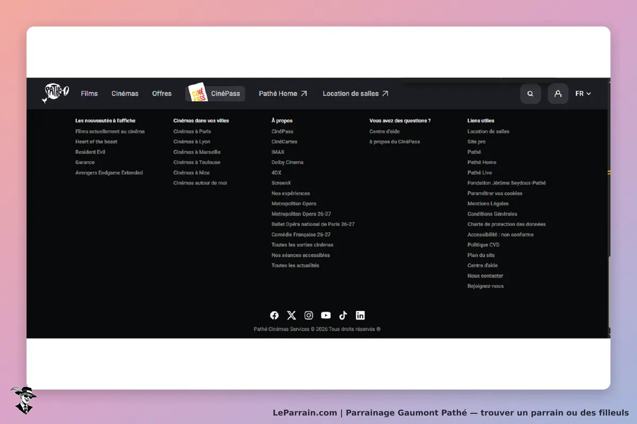637x424 pixels.
Task: Open the Facebook social icon
Action: 274,315
